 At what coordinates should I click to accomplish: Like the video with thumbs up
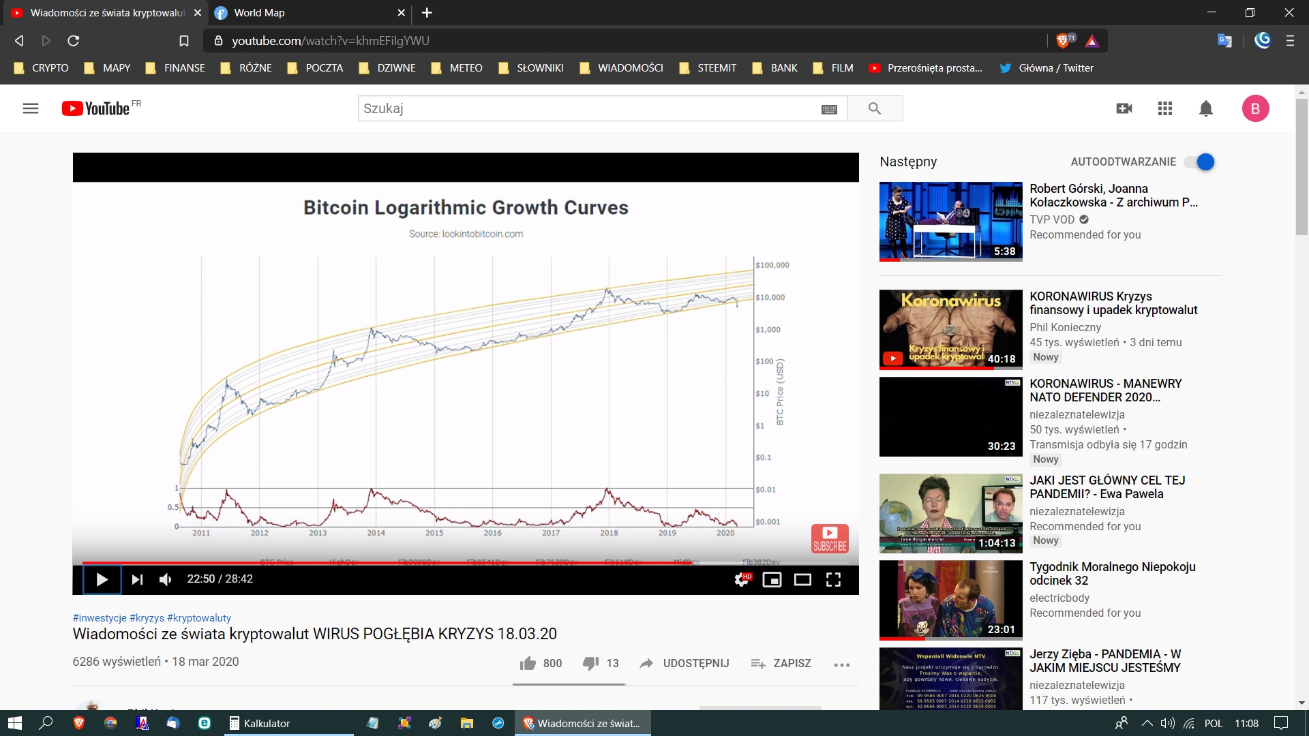[x=541, y=663]
